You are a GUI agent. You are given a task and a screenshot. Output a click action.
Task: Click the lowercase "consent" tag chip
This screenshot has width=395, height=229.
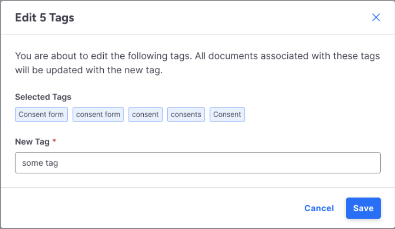(145, 114)
